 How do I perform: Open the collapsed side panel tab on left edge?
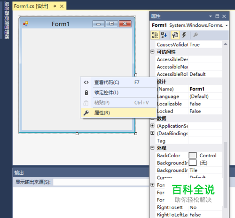7,20
